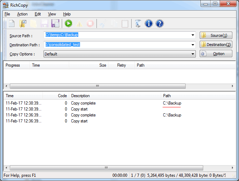Click log pane scrollbar left arrow
Viewport: 239px width, 181px height.
click(x=6, y=168)
